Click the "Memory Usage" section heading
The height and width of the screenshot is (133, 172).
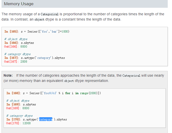[19, 4]
